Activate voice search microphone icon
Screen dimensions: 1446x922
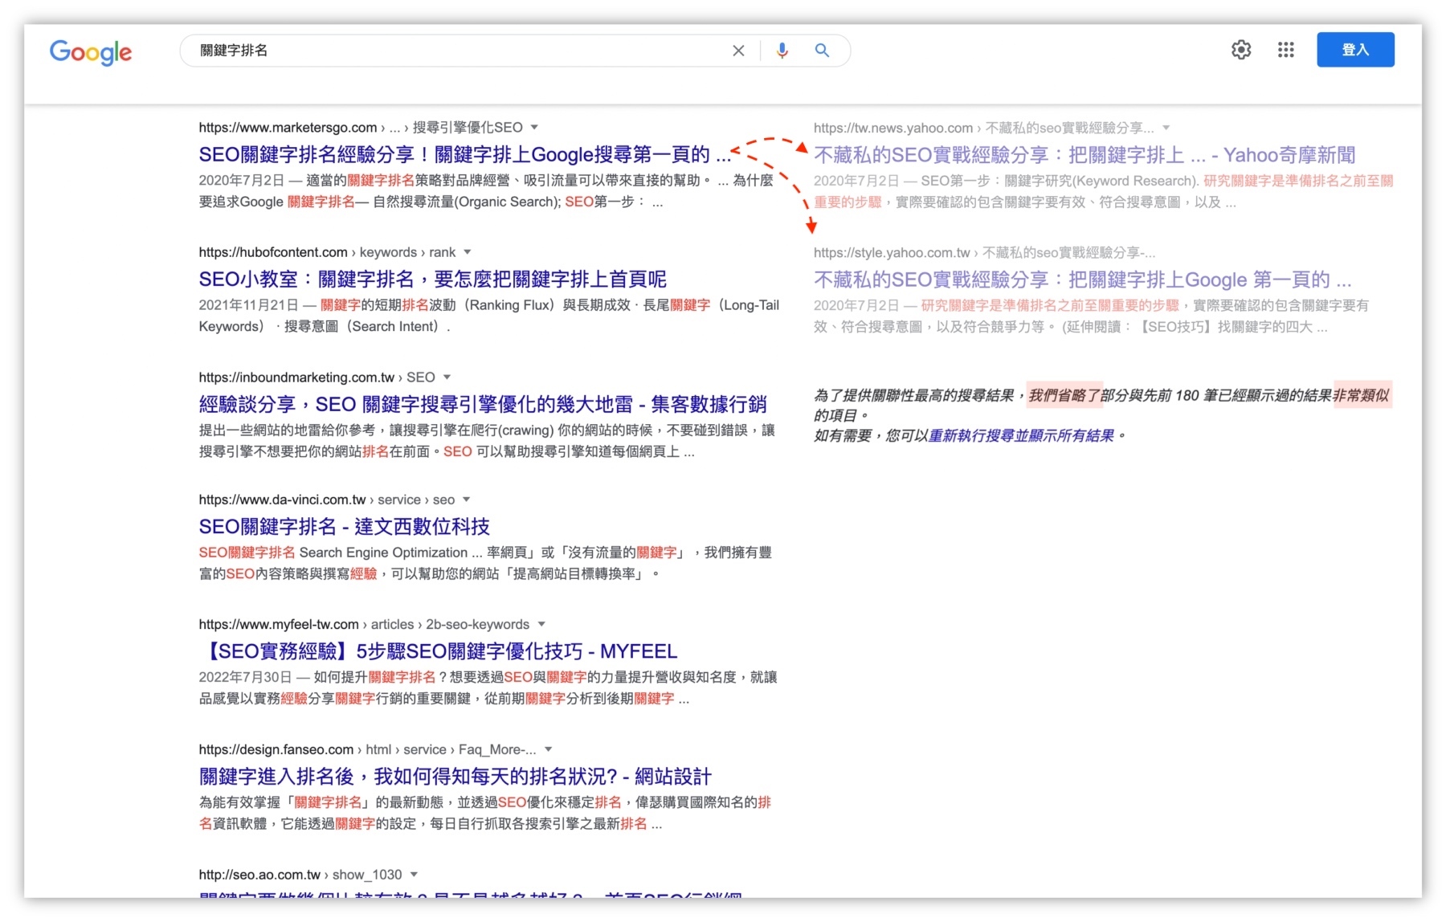click(x=780, y=50)
